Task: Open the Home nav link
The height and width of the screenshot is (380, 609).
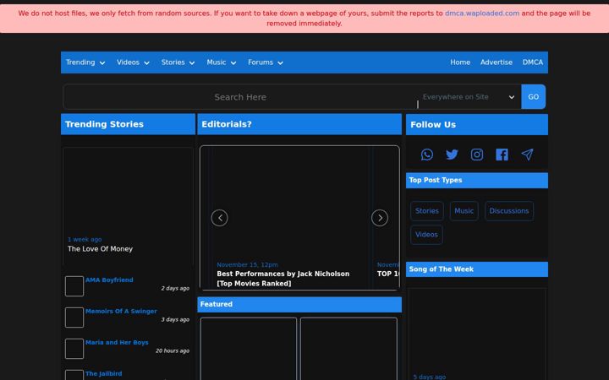Action: coord(460,62)
